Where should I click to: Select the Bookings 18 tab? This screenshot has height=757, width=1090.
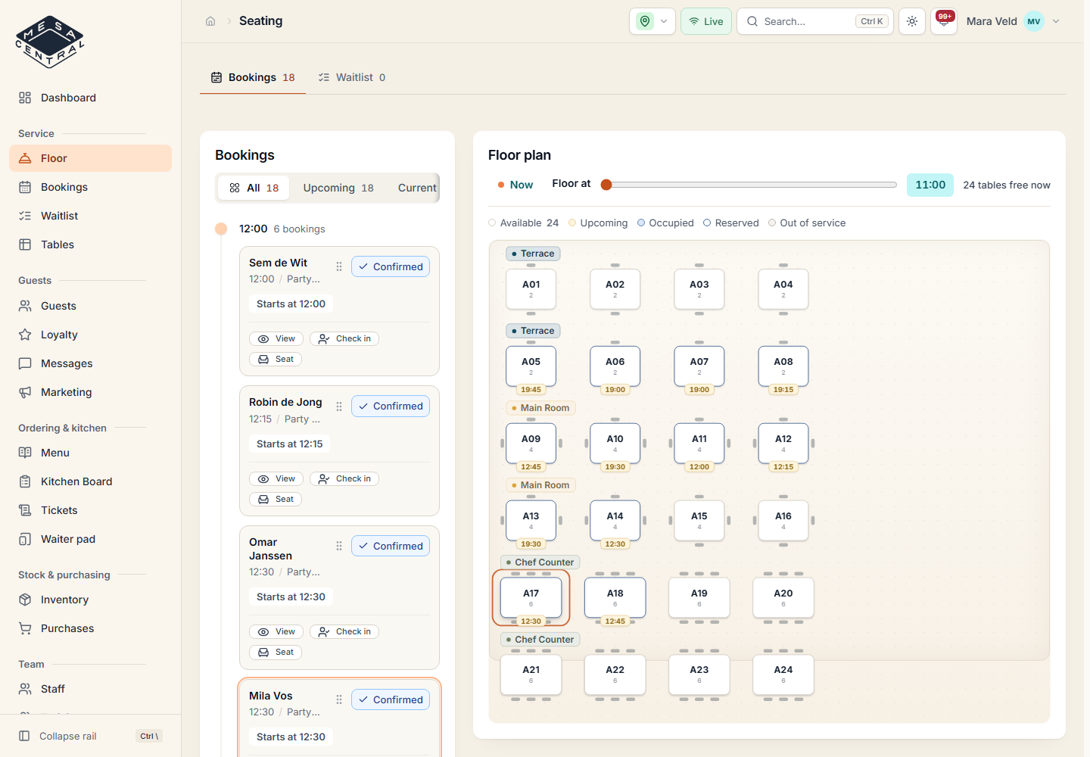(x=253, y=77)
